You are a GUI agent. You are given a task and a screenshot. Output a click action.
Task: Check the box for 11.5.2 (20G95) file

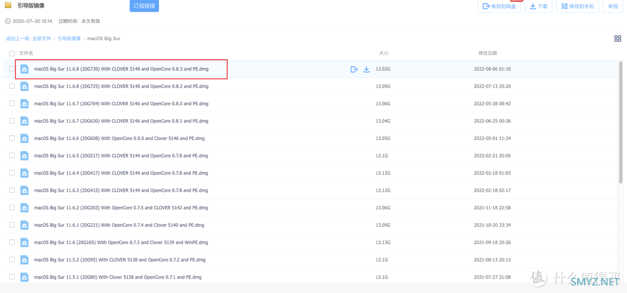pos(12,259)
